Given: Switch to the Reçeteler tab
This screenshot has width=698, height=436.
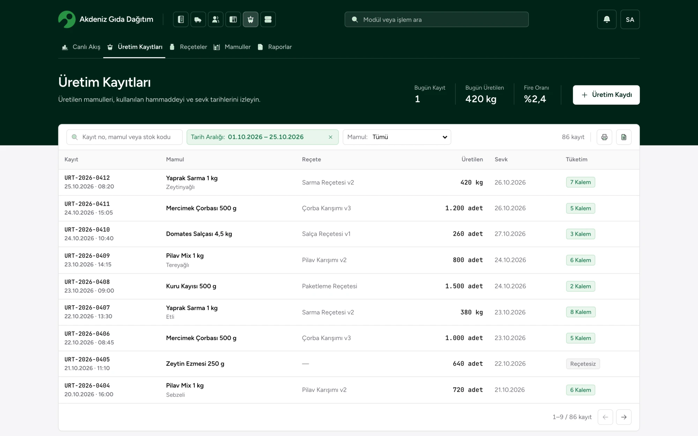Looking at the screenshot, I should pos(188,47).
